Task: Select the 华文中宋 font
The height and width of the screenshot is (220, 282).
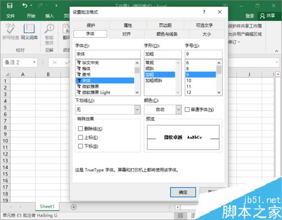Action: [x=105, y=63]
